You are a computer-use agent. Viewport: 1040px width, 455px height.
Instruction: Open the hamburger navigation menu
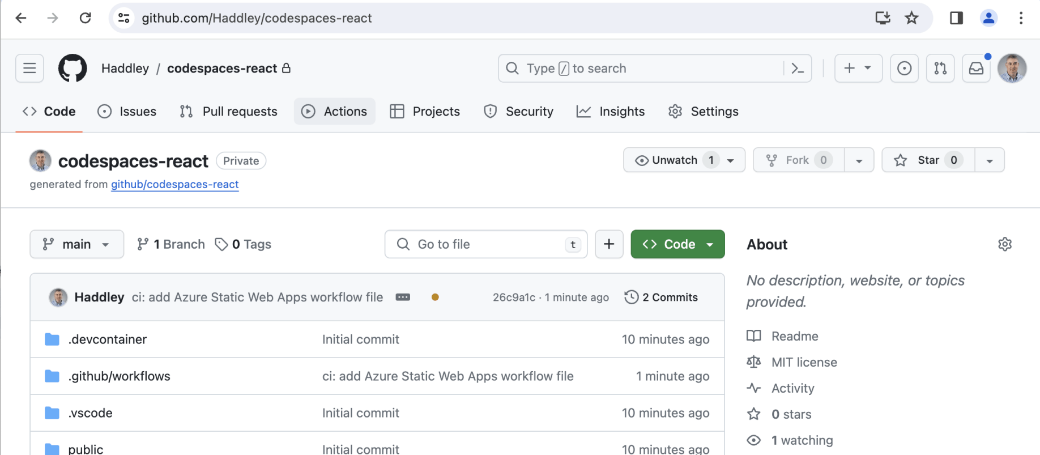(29, 69)
